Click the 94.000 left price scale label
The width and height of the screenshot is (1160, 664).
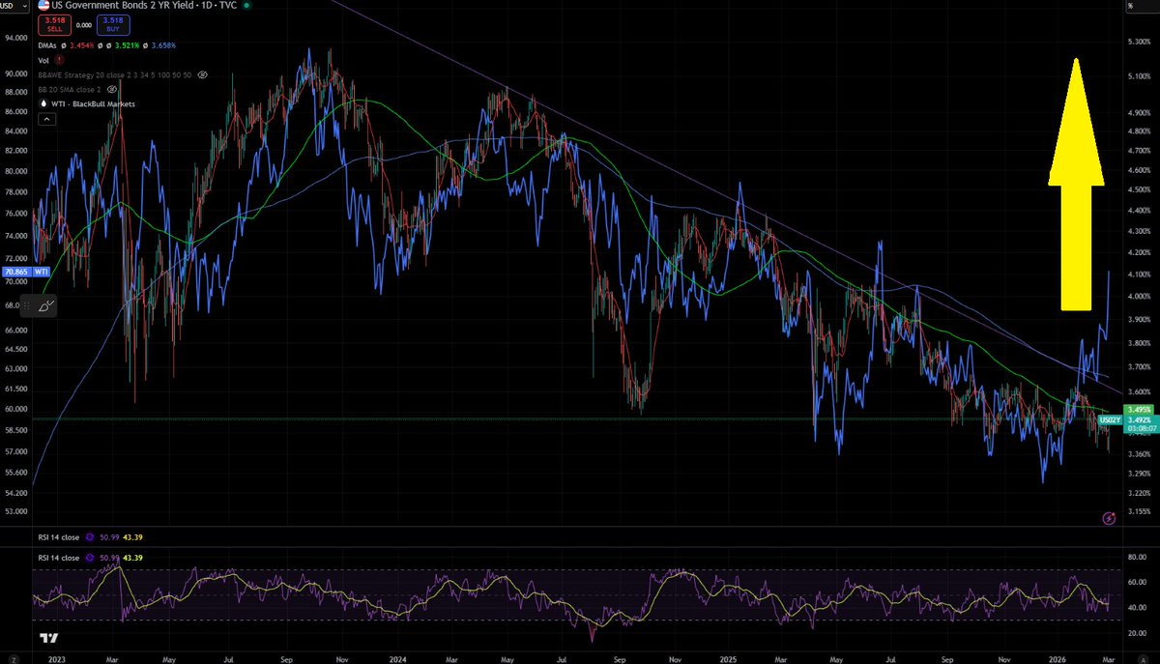[x=18, y=39]
